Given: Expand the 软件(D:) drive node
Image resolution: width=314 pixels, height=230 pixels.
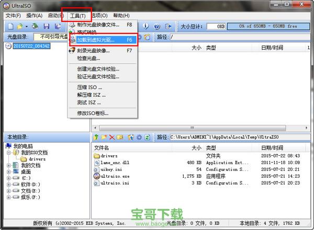Looking at the screenshot, I should [x=8, y=185].
